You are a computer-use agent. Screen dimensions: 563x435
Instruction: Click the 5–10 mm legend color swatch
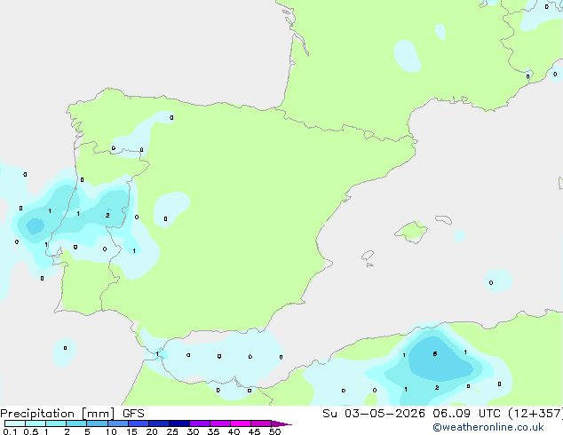click(97, 423)
